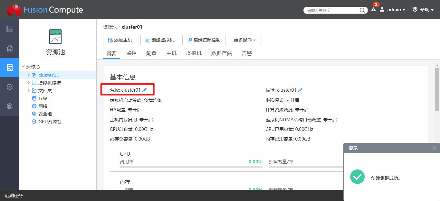Open the admin account dropdown
The image size is (440, 201).
tap(396, 10)
